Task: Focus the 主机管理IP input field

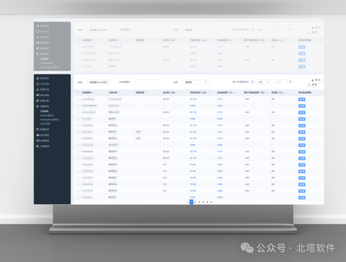Action: pyautogui.click(x=147, y=82)
